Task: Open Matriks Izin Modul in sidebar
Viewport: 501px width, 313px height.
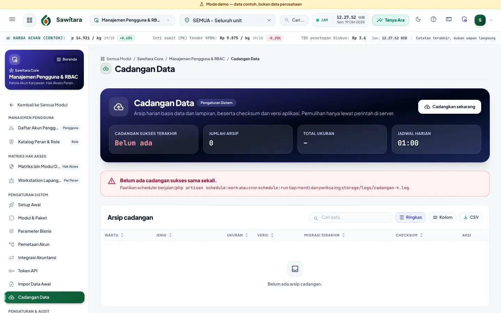Action: coord(44,167)
